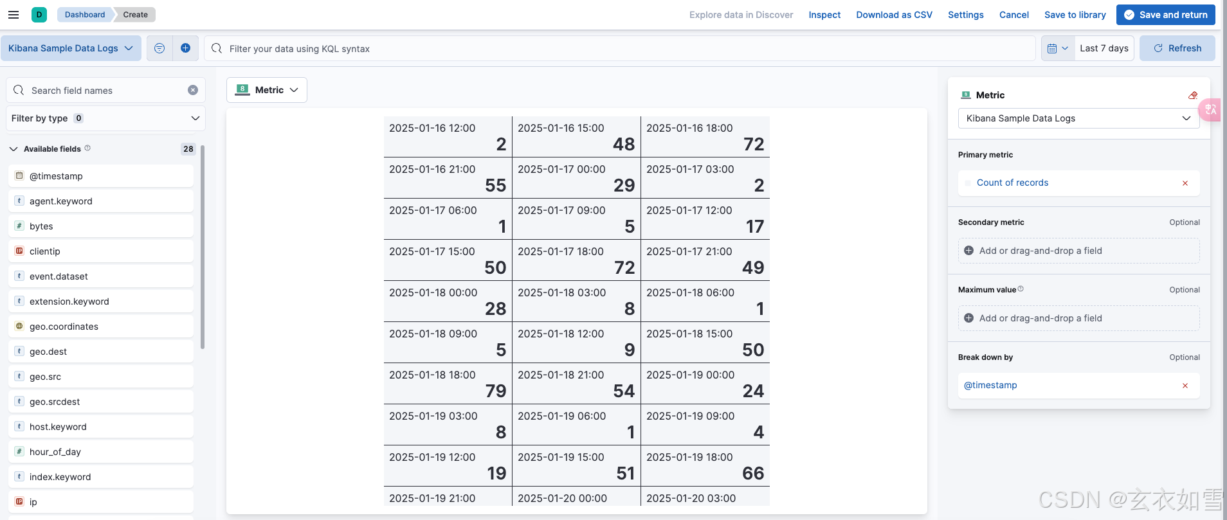Click the 2025-01-16 12:00 metric tile
Viewport: 1227px width, 520px height.
pyautogui.click(x=448, y=136)
